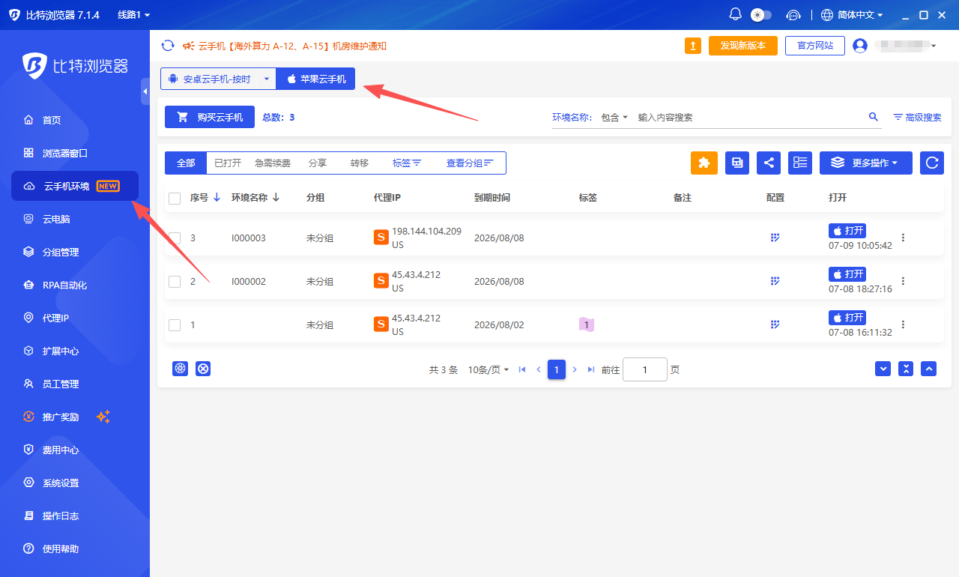Open the 简体中文 language dropdown
959x577 pixels.
pos(852,14)
